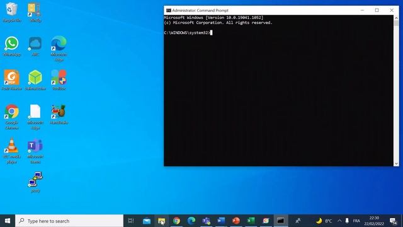Open the Microsoft Teams desktop shortcut
This screenshot has height=227, width=403.
[x=35, y=151]
